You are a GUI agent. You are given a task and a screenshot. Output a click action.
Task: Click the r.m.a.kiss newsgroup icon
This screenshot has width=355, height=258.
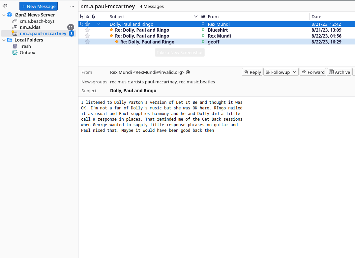pyautogui.click(x=15, y=27)
